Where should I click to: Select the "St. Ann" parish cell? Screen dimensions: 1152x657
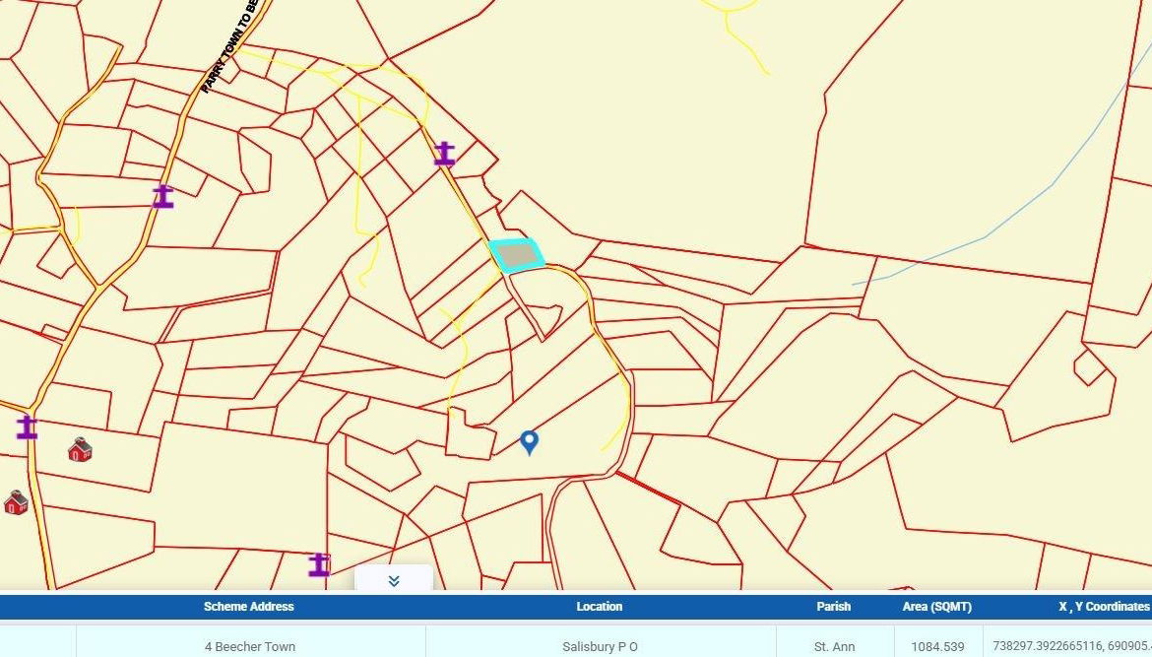[834, 647]
